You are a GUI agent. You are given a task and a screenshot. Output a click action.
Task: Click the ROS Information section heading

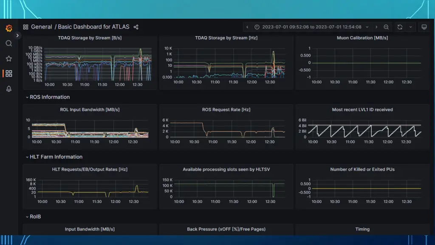(50, 97)
